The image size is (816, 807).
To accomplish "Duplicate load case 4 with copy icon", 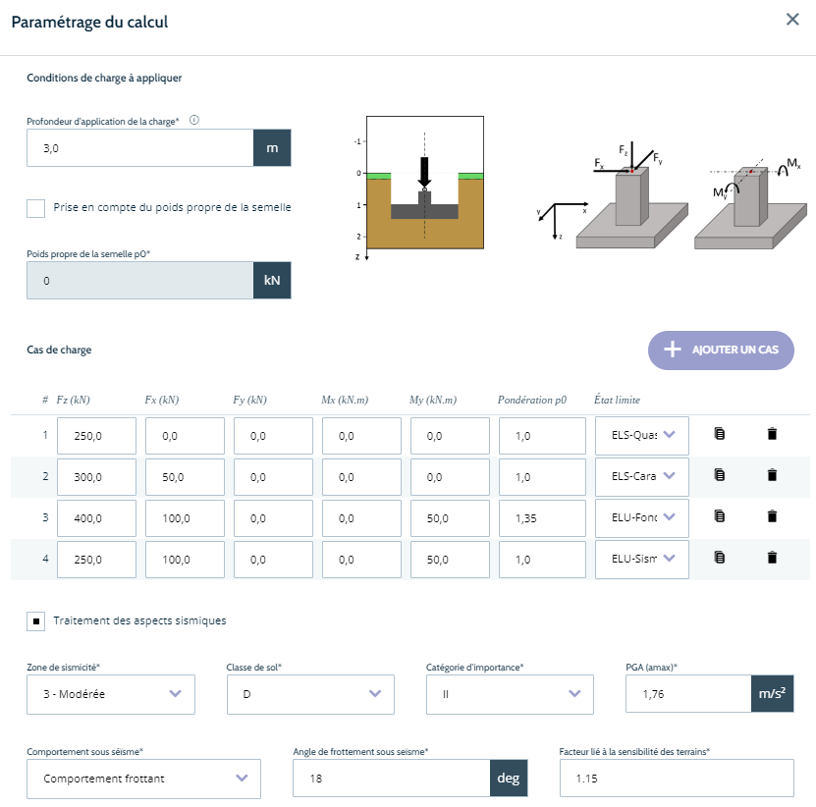I will [x=719, y=558].
